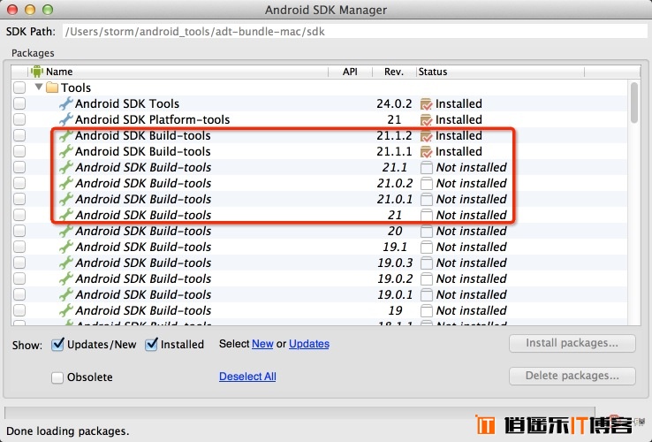Collapse the Tools folder tree
652x442 pixels.
pyautogui.click(x=39, y=87)
